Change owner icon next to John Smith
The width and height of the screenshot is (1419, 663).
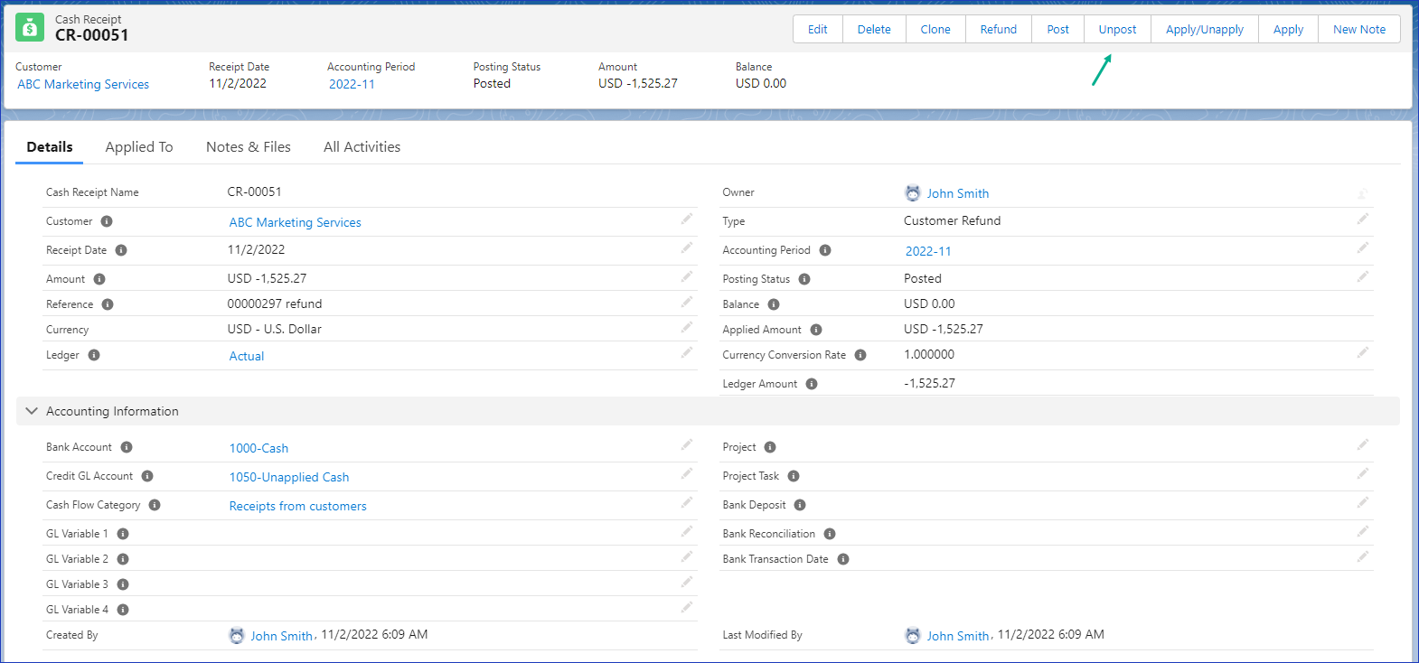click(1363, 193)
